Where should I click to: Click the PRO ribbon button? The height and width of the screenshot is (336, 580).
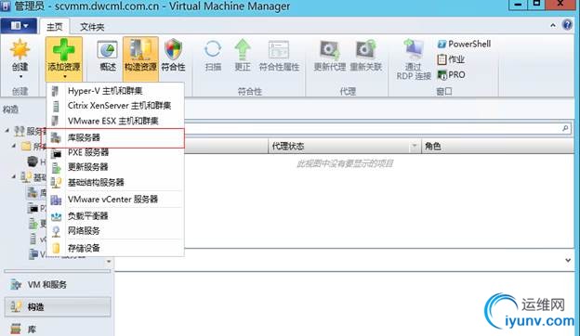pyautogui.click(x=451, y=75)
